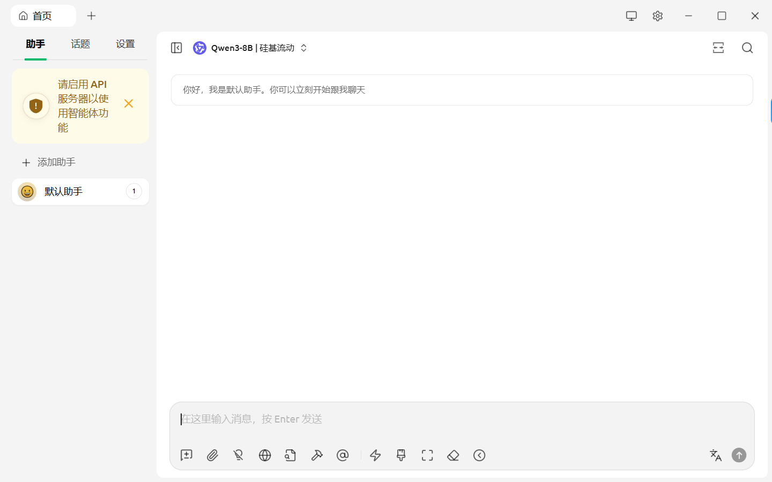Open message search magnifier icon
Viewport: 772px width, 482px height.
coord(747,48)
